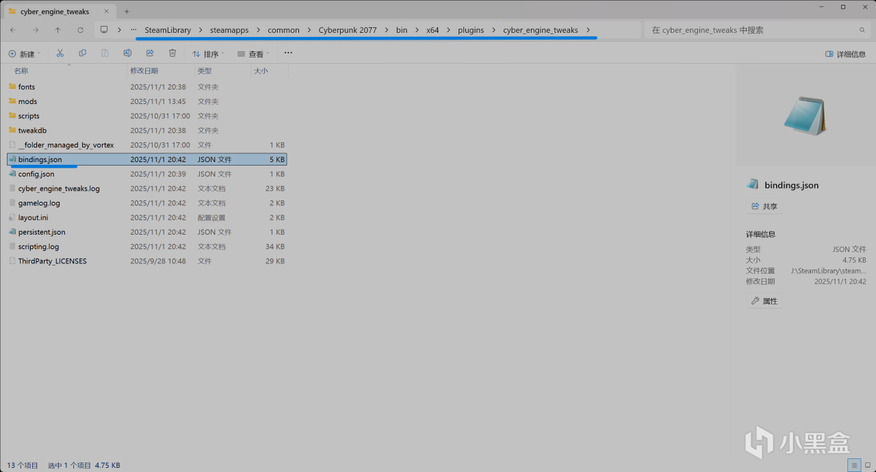Screen dimensions: 876x472
Task: Open the 查看 (View) dropdown
Action: point(253,54)
